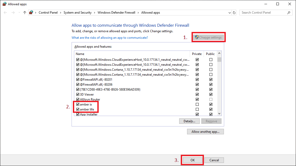Navigate to System and Security breadcrumb
The image size is (296, 166).
click(x=78, y=13)
